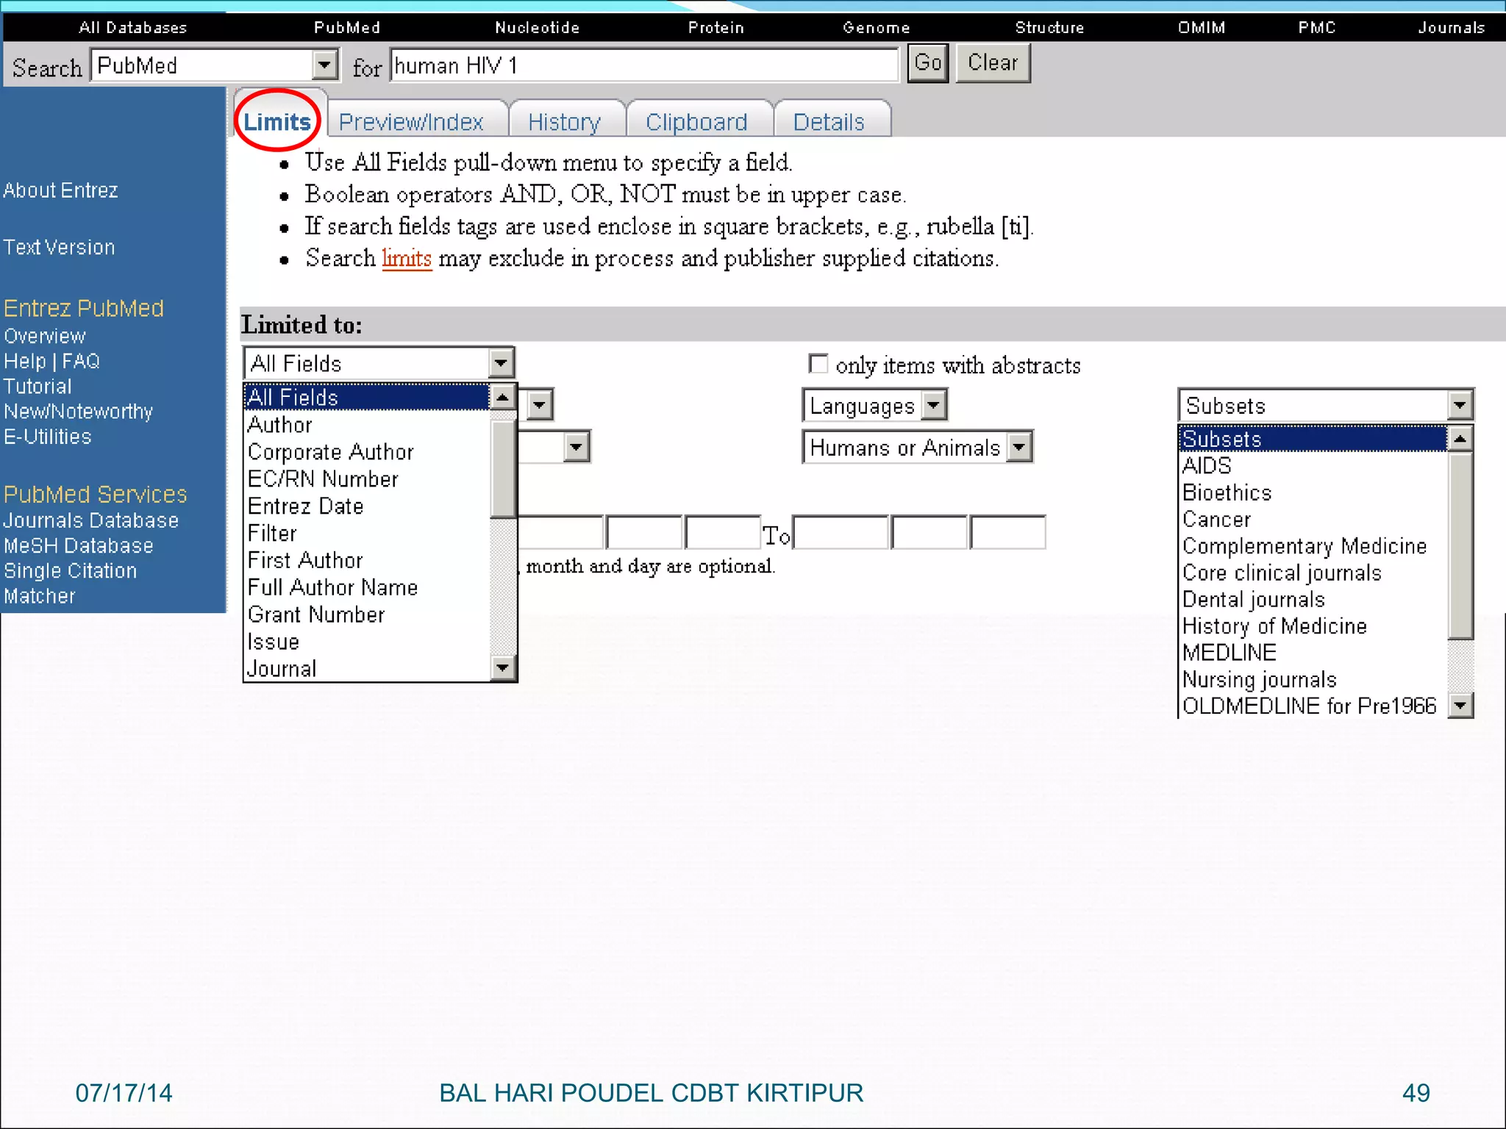The image size is (1506, 1129).
Task: Switch to the Preview/Index tab
Action: point(411,122)
